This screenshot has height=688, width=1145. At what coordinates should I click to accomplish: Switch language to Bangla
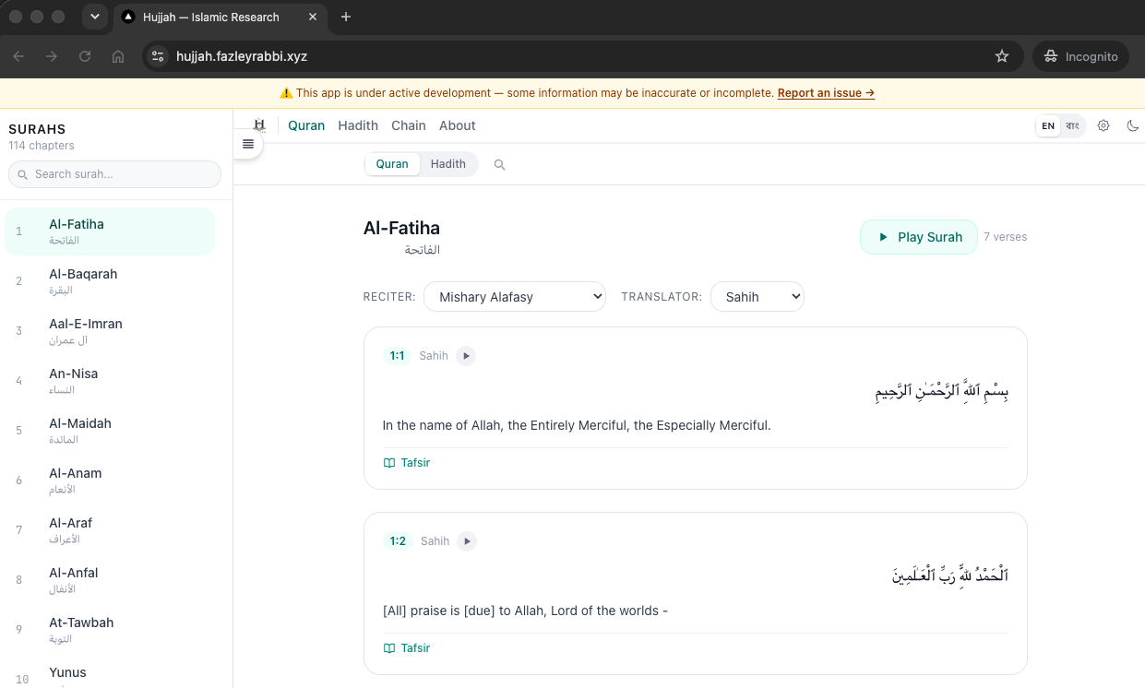pos(1072,126)
